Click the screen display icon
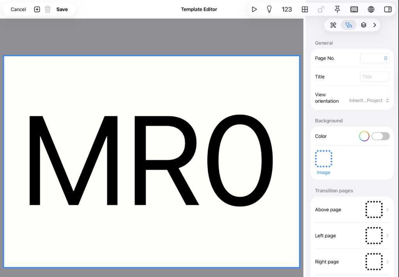399x277 pixels. (354, 9)
